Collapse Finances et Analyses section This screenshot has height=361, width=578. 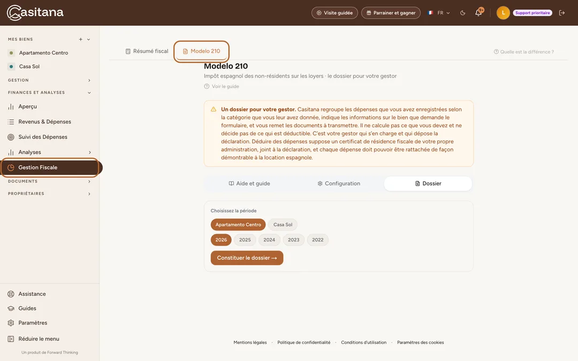(89, 93)
